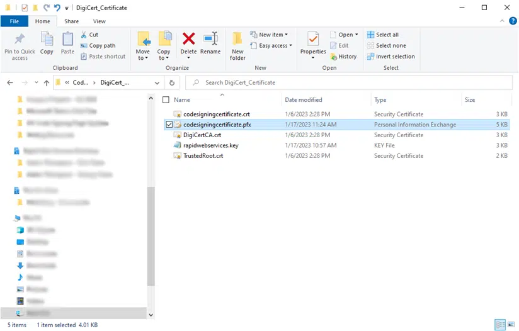Screen dimensions: 519x331
Task: Switch to Large icons view in the status bar
Action: [511, 324]
